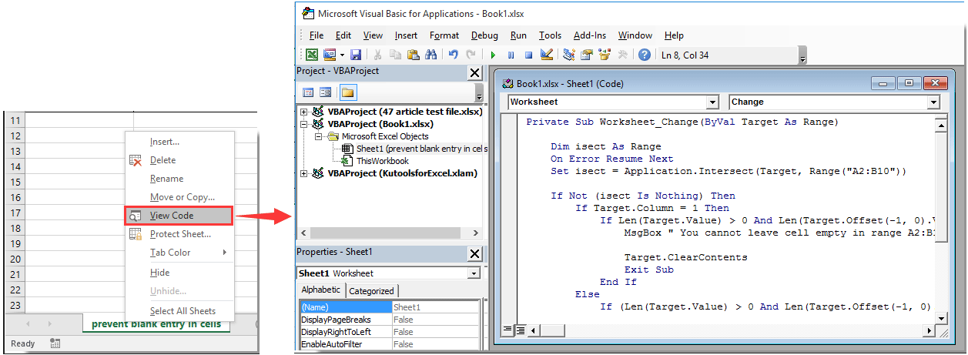Open the Object Browser icon

[x=604, y=55]
